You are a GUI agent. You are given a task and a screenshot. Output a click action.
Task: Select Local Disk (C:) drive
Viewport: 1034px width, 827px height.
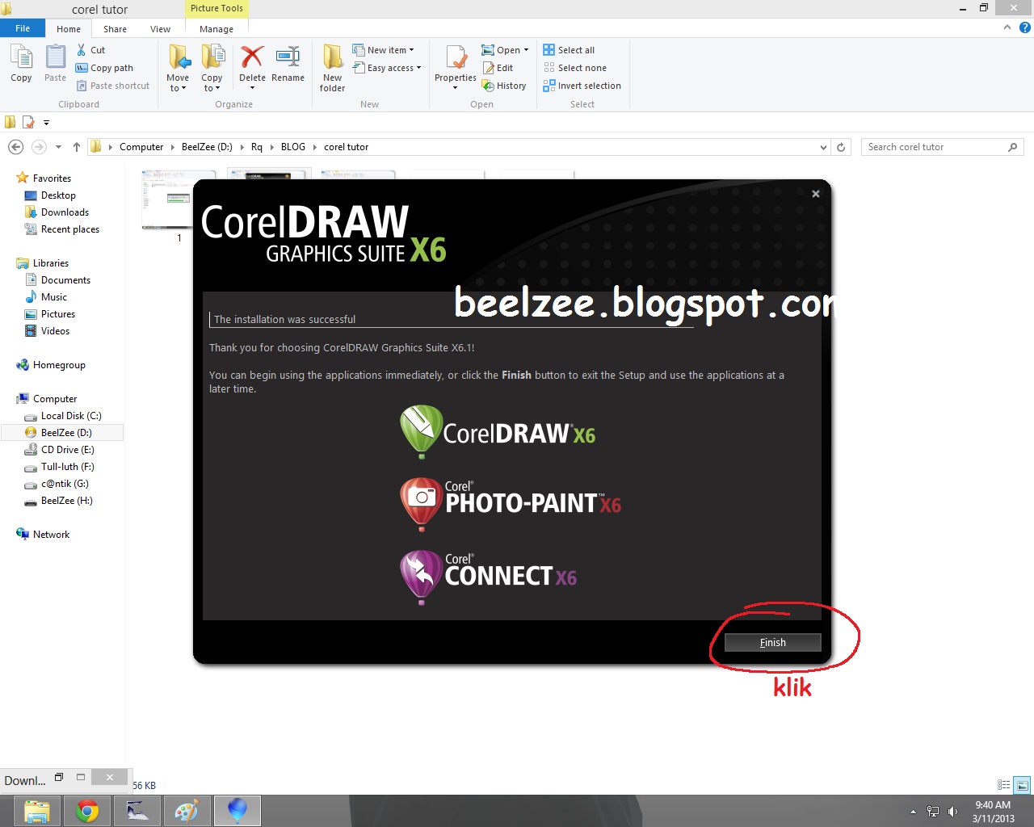point(71,416)
